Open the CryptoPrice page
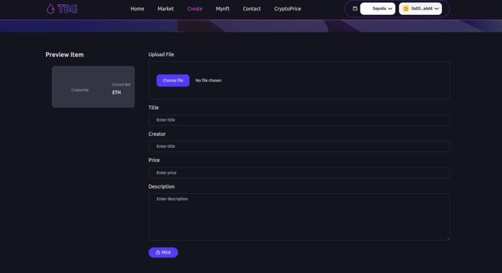 (288, 9)
